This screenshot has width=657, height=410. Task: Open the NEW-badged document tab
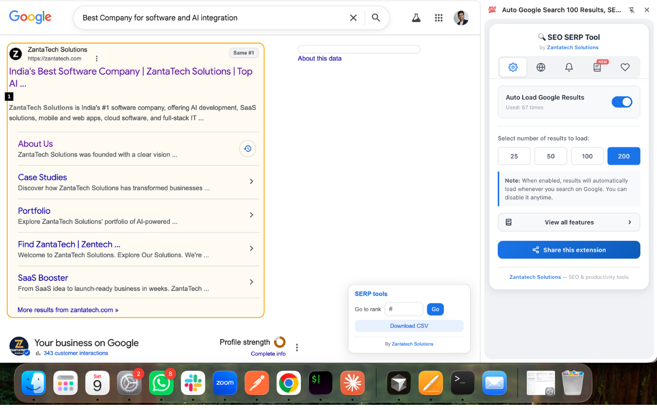pos(597,67)
